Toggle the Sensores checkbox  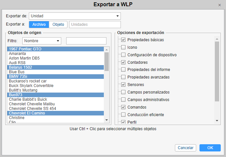point(123,84)
